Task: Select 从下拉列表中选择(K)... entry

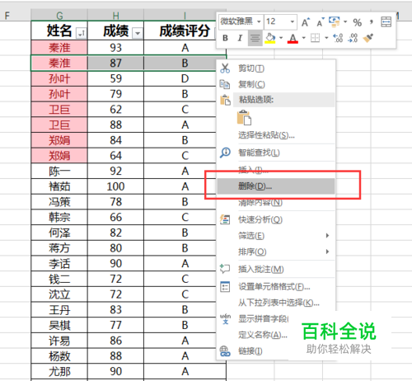Action: (276, 303)
